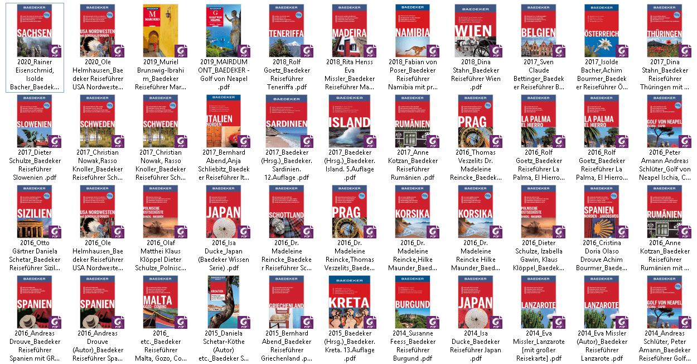Select the Malta Gozo Comino cover thumbnail
The width and height of the screenshot is (697, 364).
coord(161,301)
